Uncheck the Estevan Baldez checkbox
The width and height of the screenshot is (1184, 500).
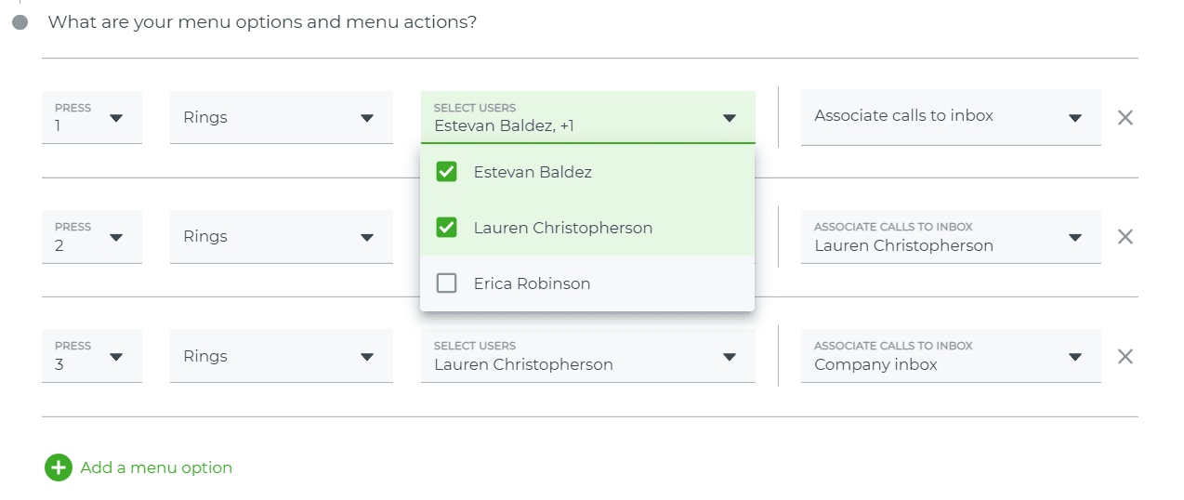[446, 172]
